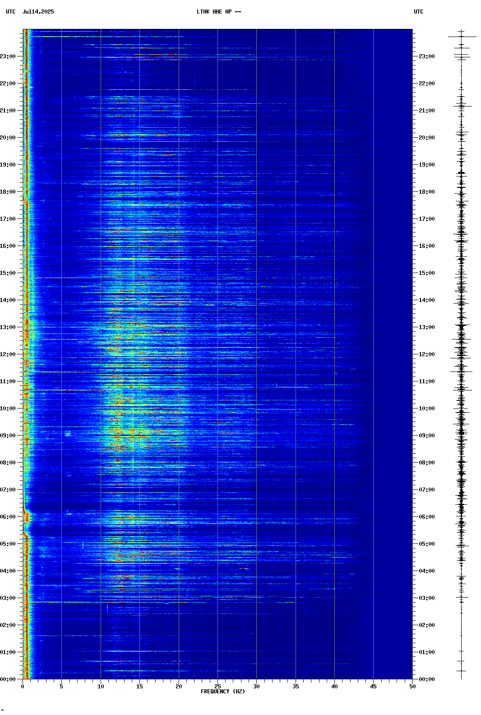Select '02:00' on the right time axis

click(x=427, y=625)
